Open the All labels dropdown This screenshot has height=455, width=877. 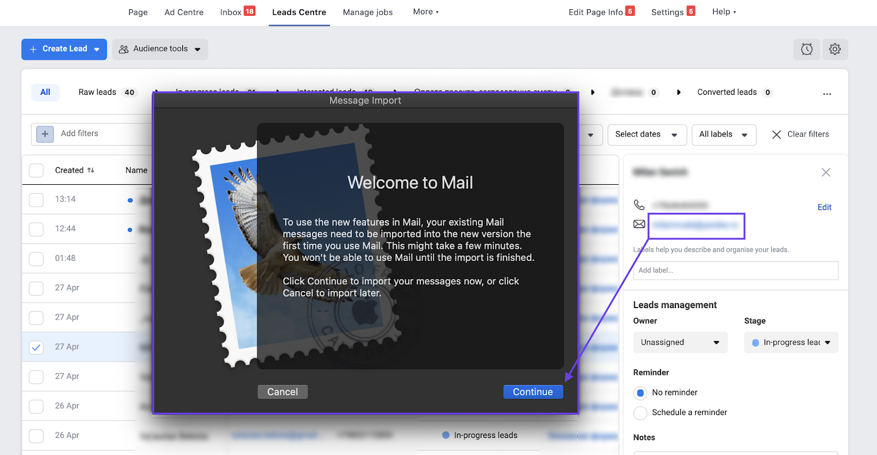coord(724,134)
